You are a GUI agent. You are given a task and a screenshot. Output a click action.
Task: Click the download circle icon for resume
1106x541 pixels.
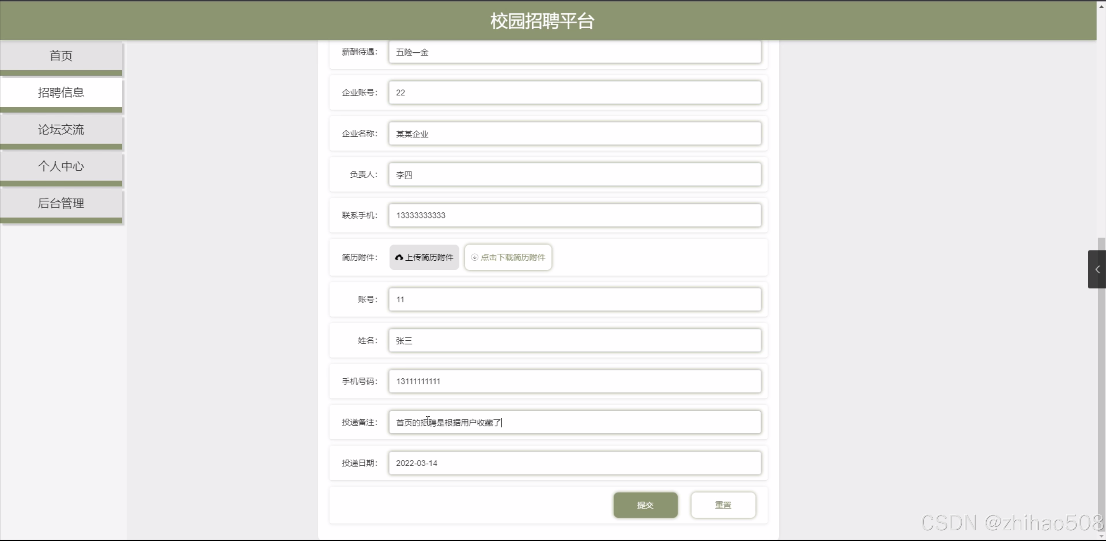tap(474, 257)
